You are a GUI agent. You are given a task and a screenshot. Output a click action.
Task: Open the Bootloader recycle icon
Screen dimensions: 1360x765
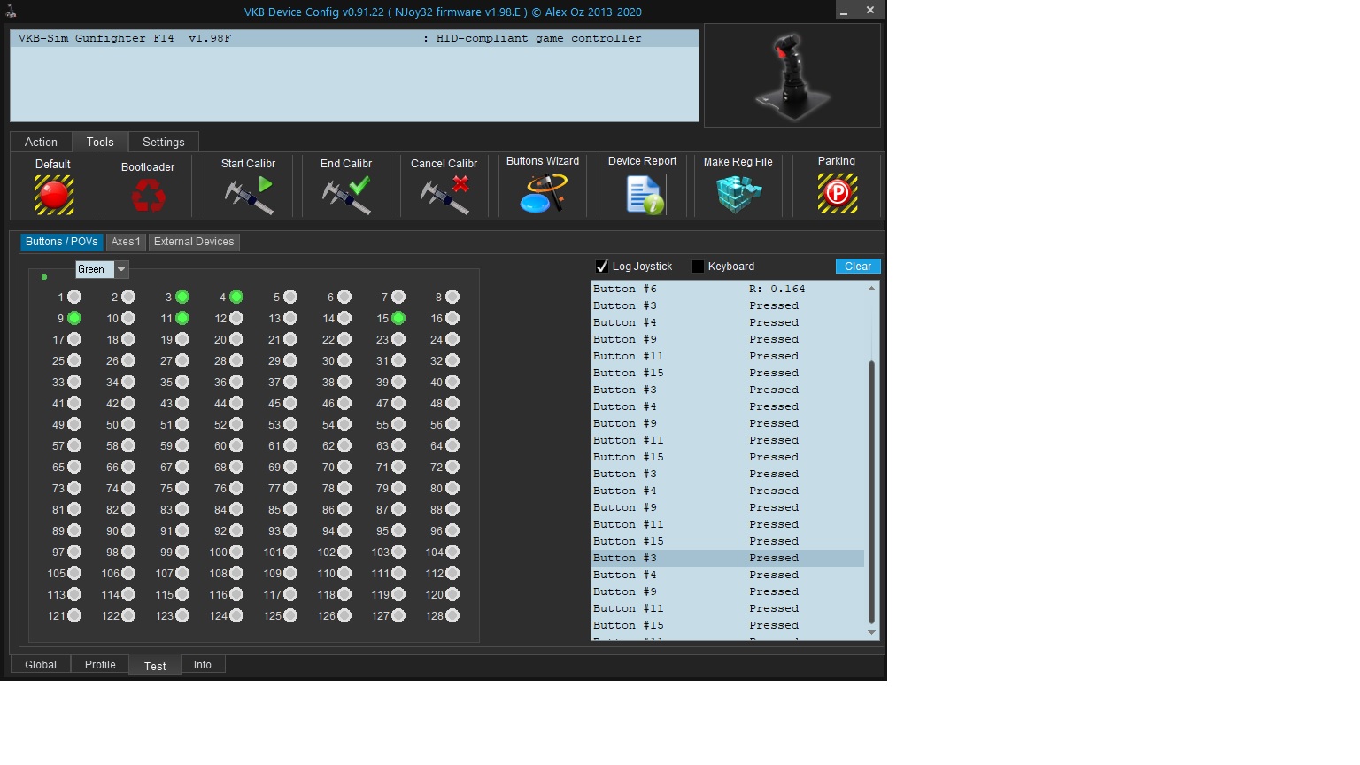(x=148, y=196)
